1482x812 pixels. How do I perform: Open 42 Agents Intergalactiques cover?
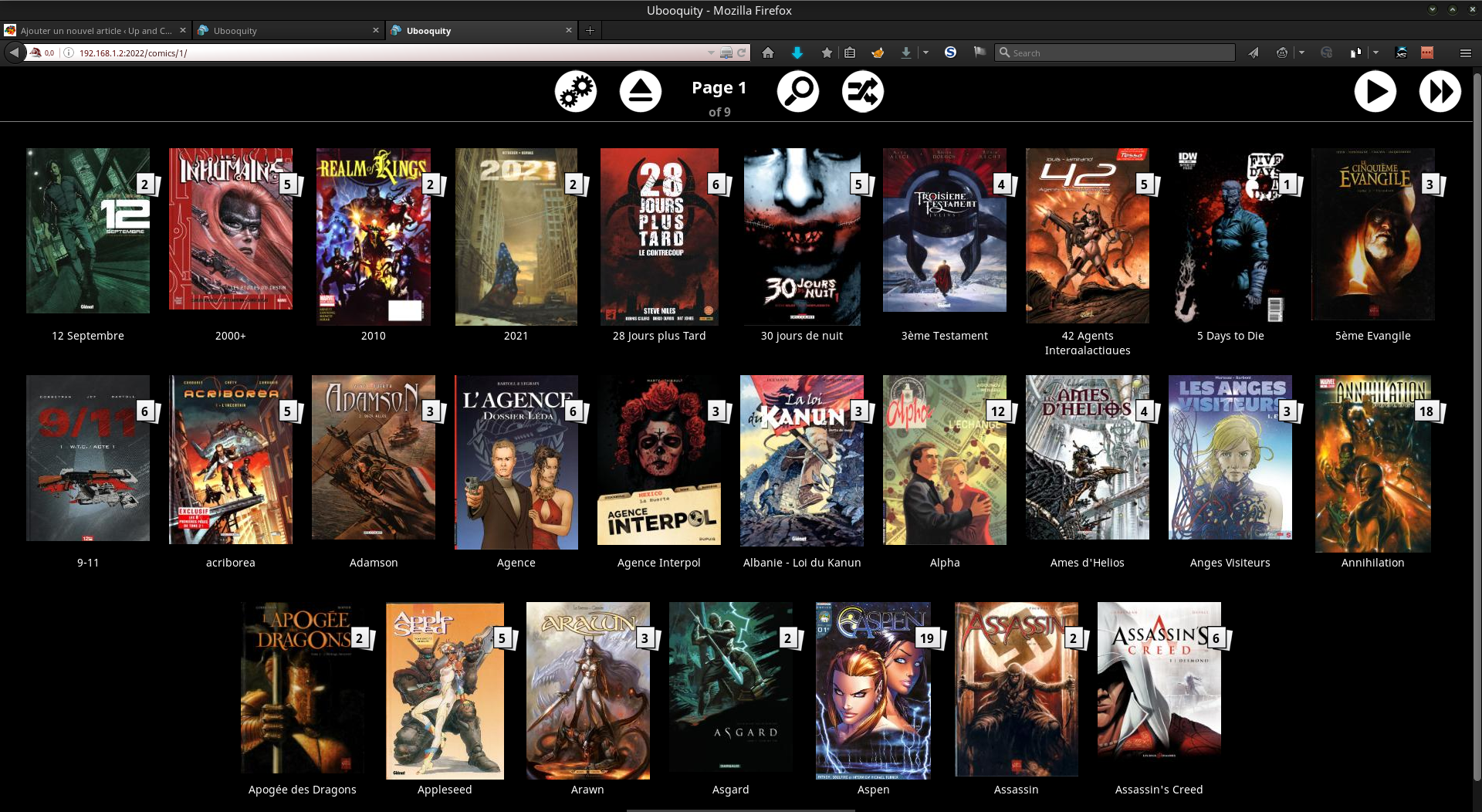1088,235
